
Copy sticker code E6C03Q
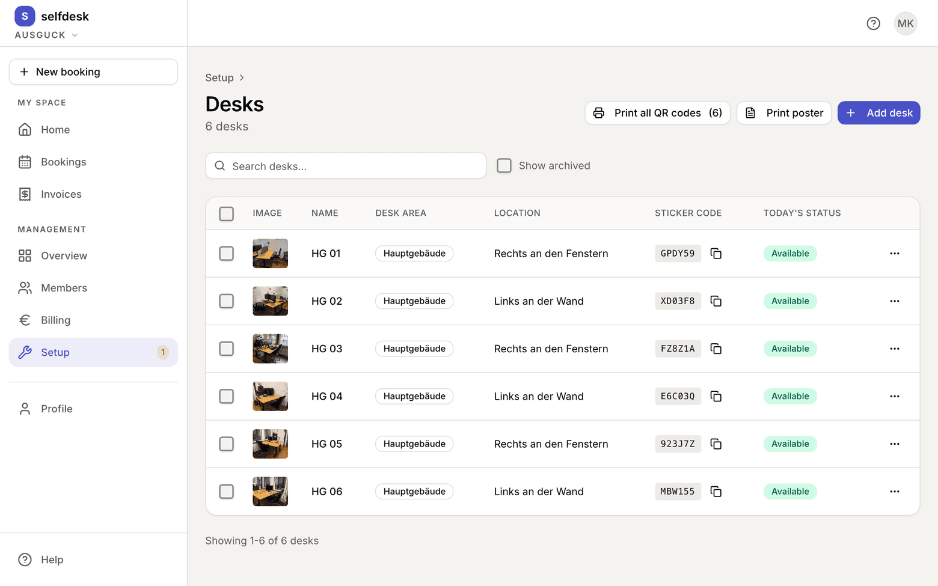pos(716,396)
